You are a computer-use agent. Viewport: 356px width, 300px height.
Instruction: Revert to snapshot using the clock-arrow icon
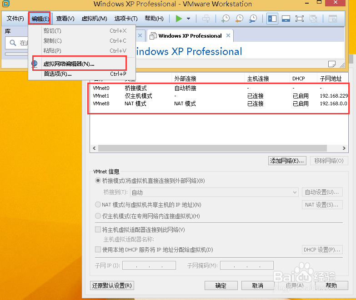coord(239,19)
